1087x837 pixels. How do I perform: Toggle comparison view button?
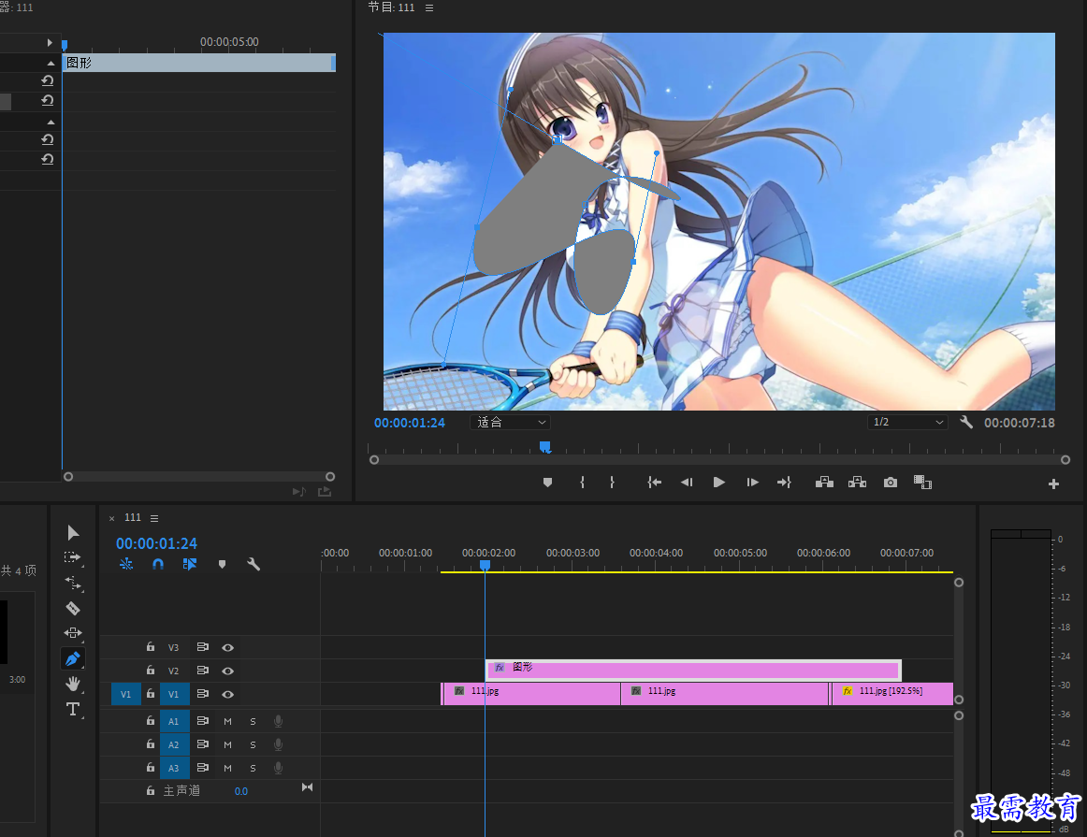pos(922,483)
